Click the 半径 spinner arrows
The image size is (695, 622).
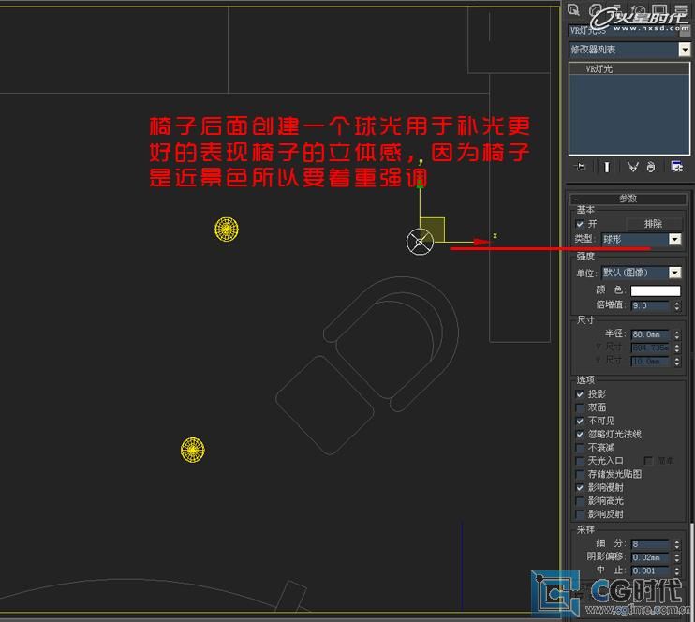pos(677,334)
